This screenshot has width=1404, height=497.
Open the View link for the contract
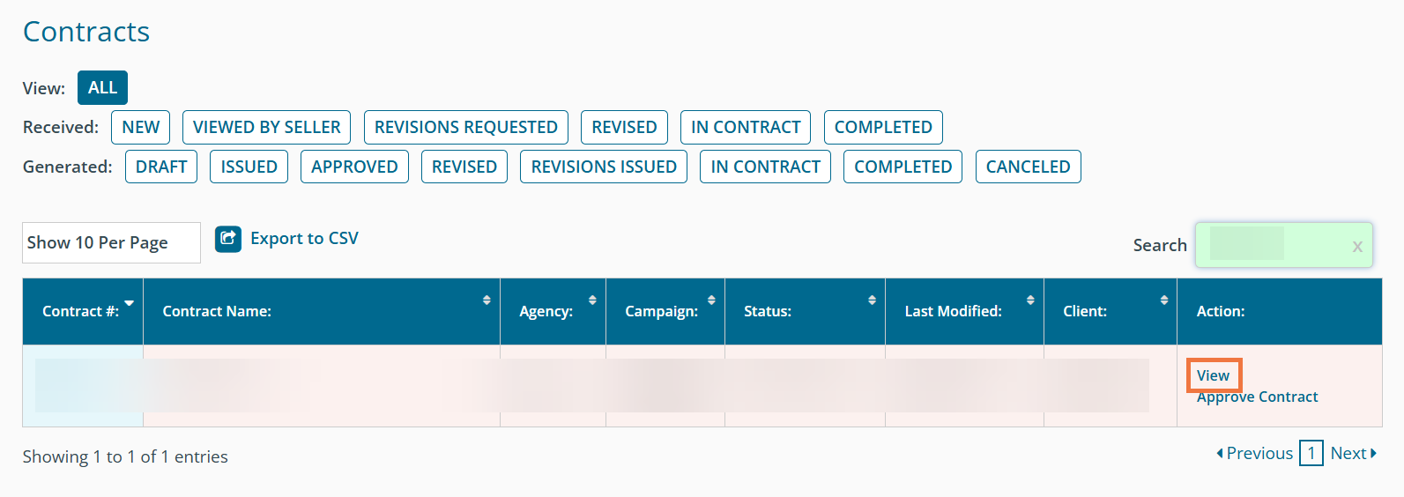coord(1213,375)
